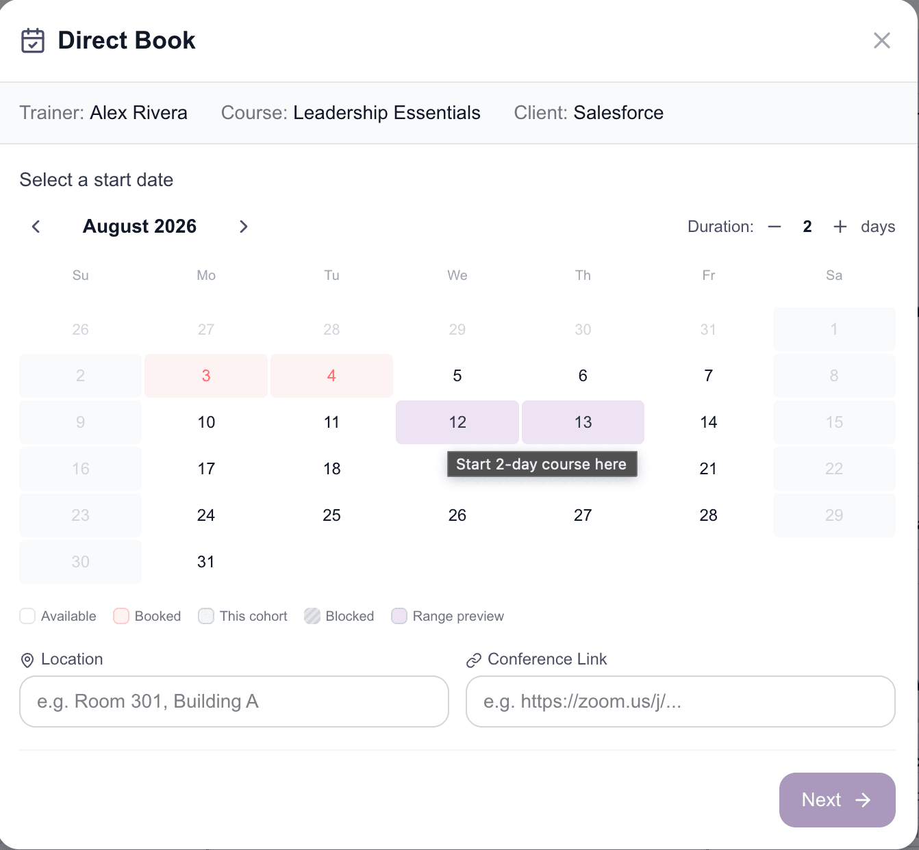The image size is (919, 850).
Task: Pick August 21 on the calendar
Action: [x=709, y=469]
